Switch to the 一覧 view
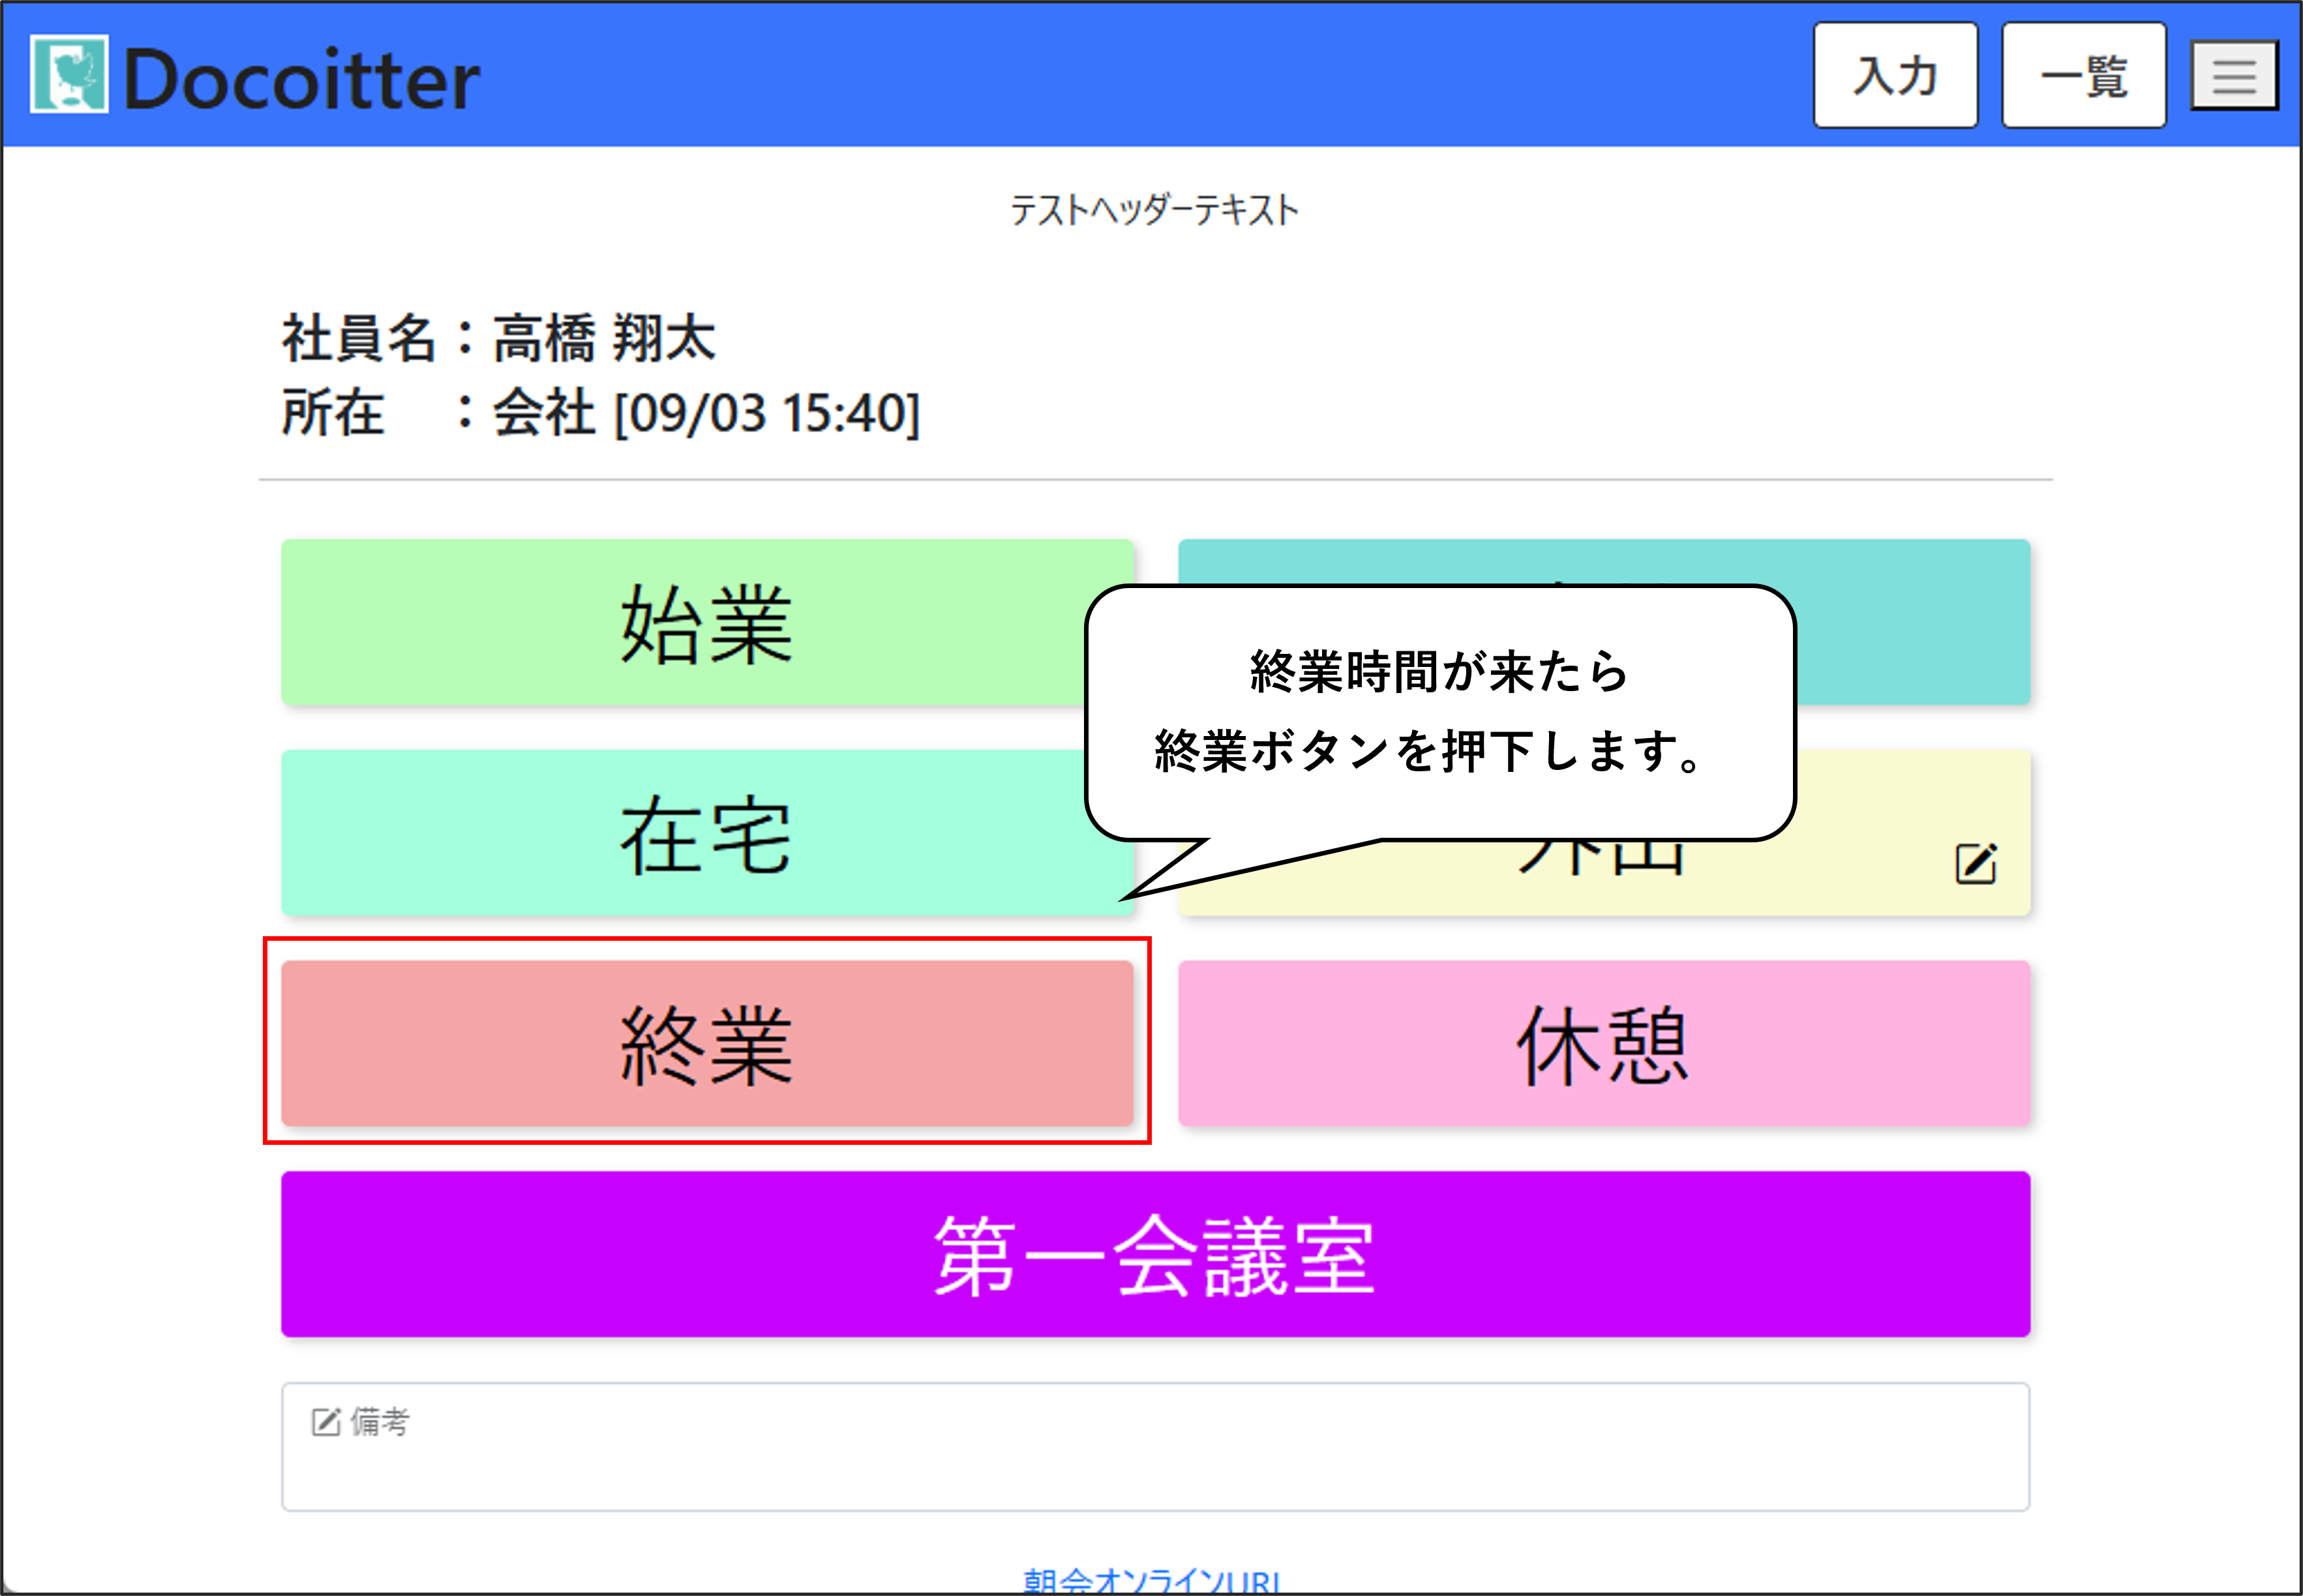 2083,76
